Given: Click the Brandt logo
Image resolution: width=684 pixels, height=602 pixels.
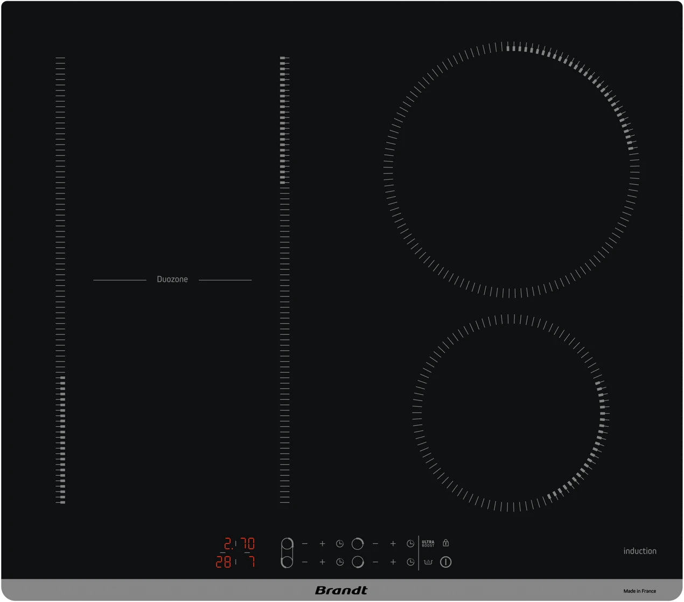Looking at the screenshot, I should (x=341, y=591).
